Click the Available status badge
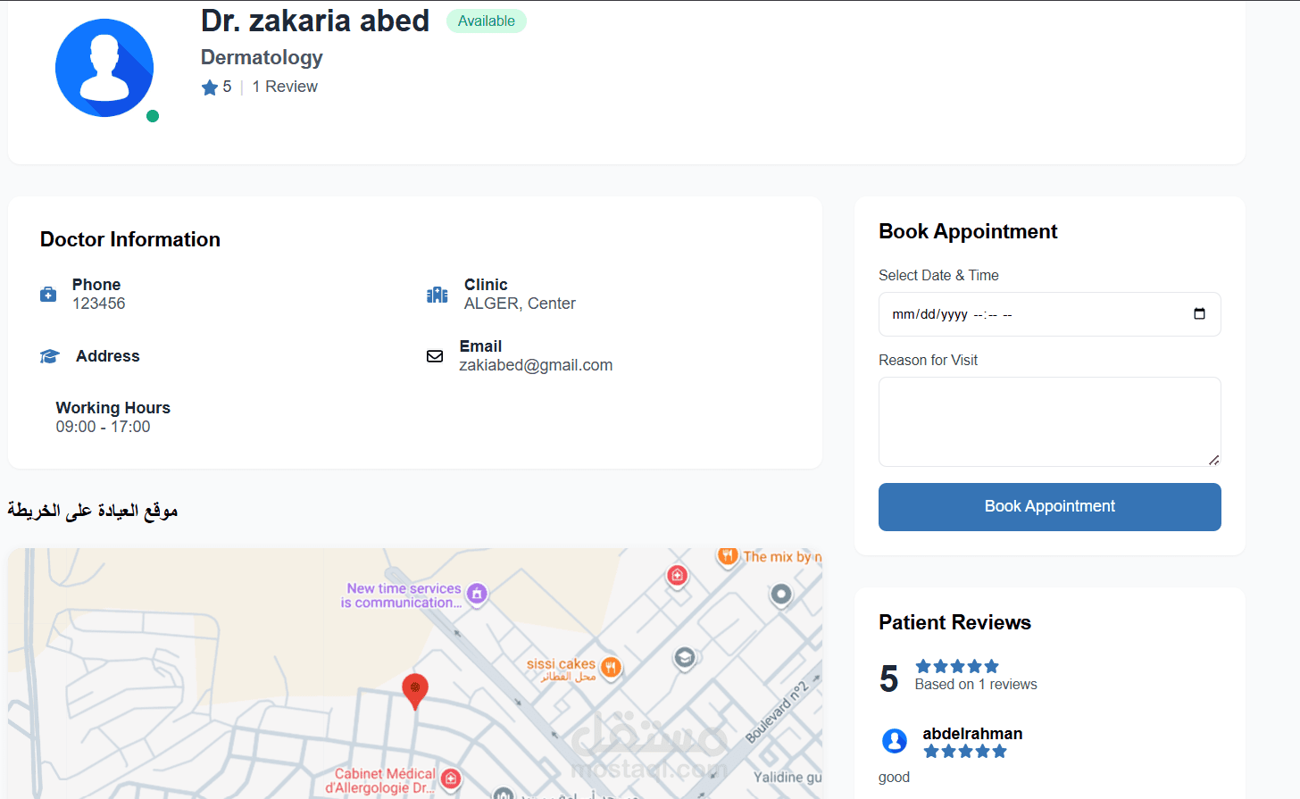 [487, 21]
